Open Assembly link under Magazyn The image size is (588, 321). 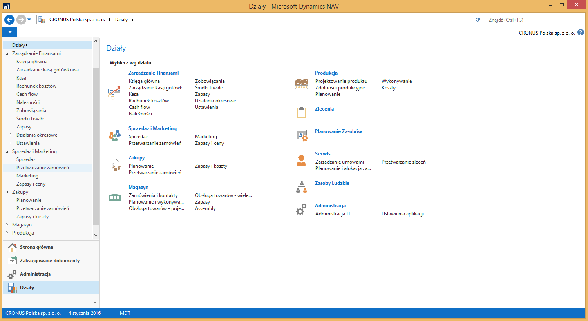click(x=205, y=208)
